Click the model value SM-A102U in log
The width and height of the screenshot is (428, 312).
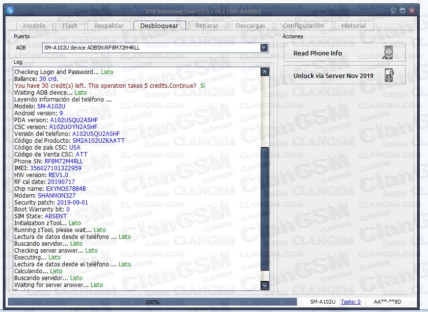(52, 106)
